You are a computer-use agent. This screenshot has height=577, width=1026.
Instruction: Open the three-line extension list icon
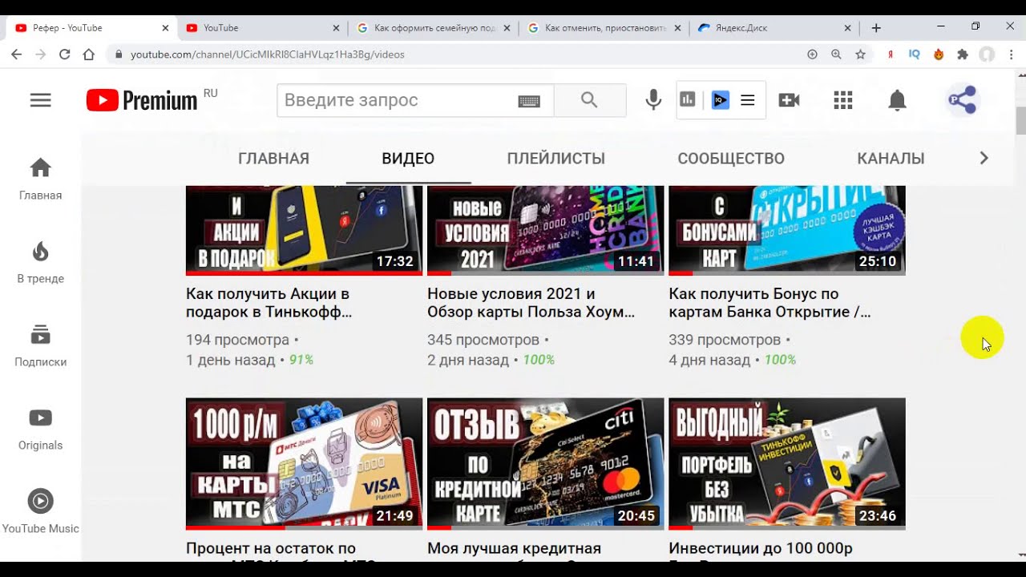[x=747, y=100]
